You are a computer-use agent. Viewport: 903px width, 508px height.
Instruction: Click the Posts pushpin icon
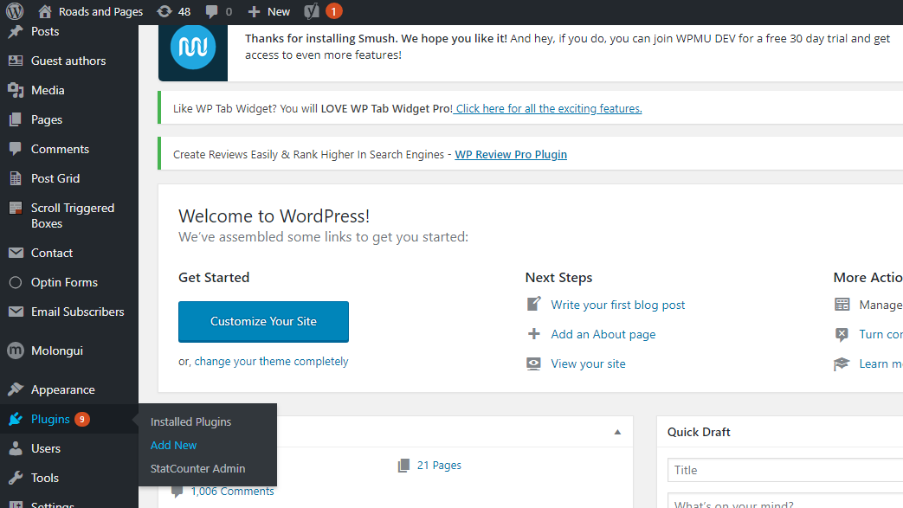point(16,31)
